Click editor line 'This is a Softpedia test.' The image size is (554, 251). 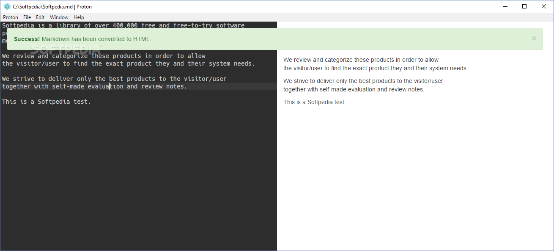pyautogui.click(x=47, y=102)
